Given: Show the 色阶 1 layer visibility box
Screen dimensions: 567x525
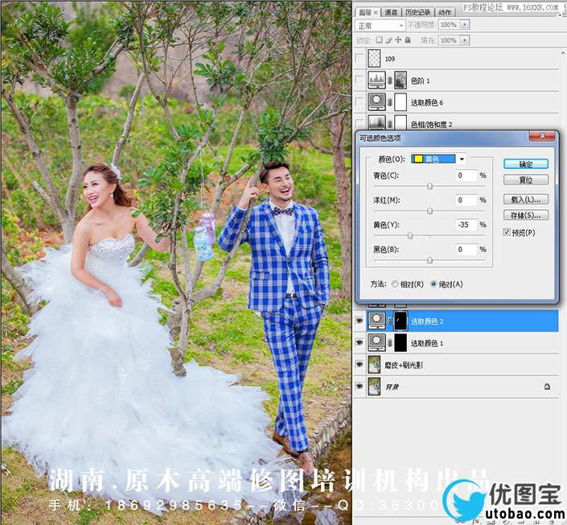Looking at the screenshot, I should click(x=360, y=80).
